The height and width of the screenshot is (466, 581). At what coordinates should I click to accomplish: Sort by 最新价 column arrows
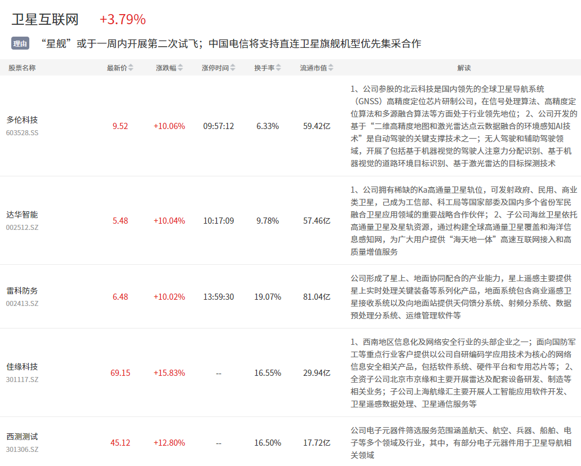(x=131, y=68)
